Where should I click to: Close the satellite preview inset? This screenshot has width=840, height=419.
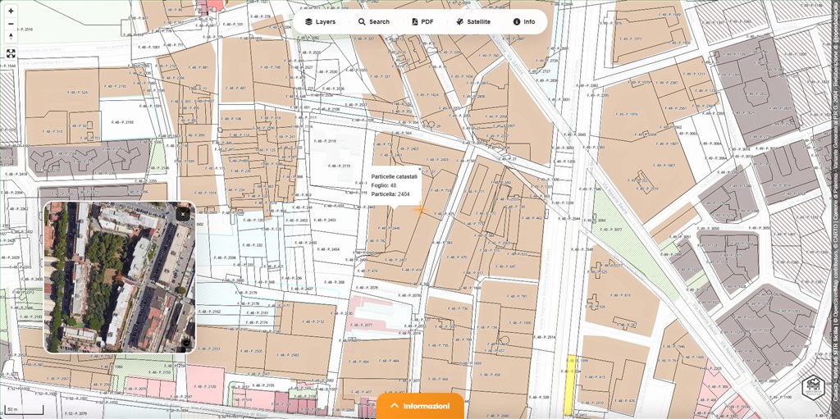(x=183, y=213)
